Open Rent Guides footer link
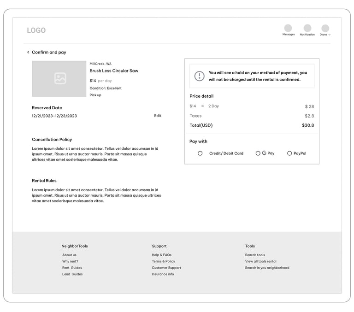Viewport: 354px width, 312px height. [72, 268]
